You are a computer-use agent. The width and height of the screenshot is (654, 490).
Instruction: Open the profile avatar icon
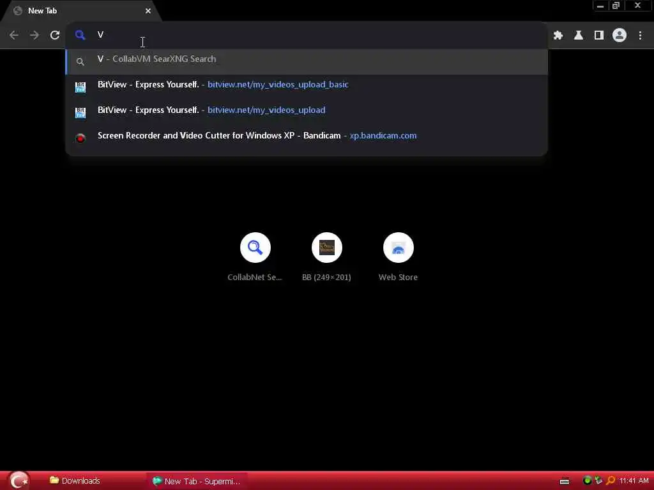click(620, 36)
